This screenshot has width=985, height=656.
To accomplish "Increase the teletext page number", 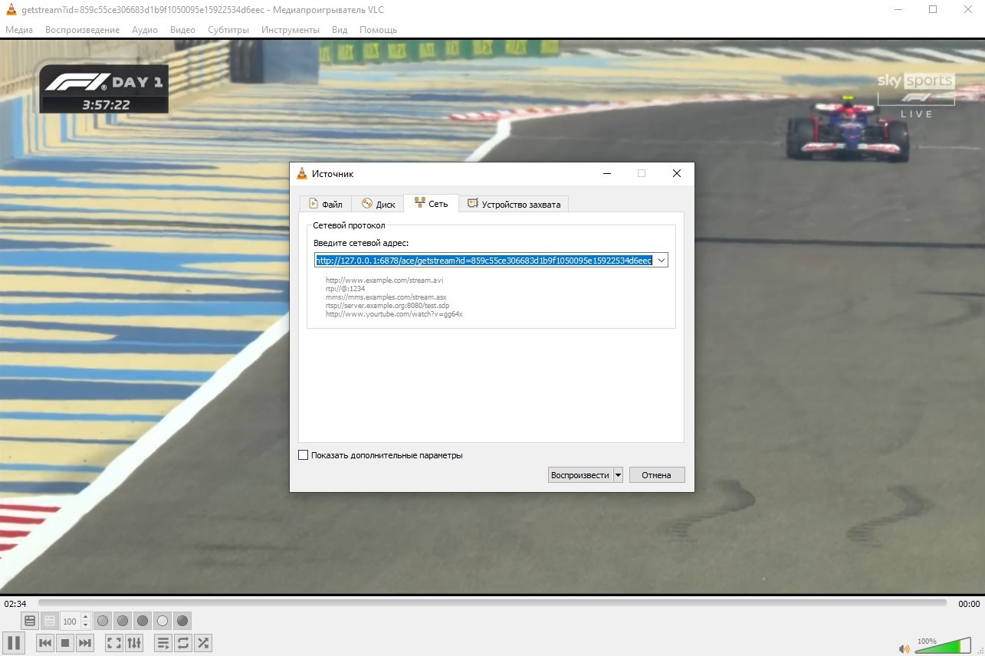I will click(x=85, y=617).
